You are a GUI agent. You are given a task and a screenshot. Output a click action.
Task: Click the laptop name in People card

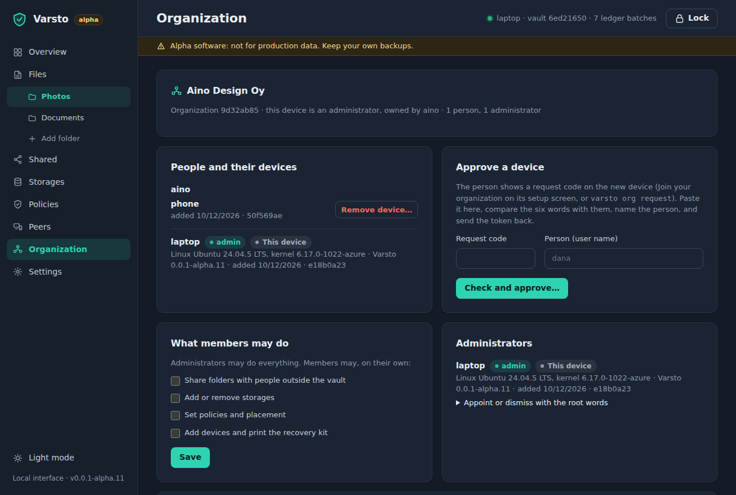pyautogui.click(x=185, y=242)
